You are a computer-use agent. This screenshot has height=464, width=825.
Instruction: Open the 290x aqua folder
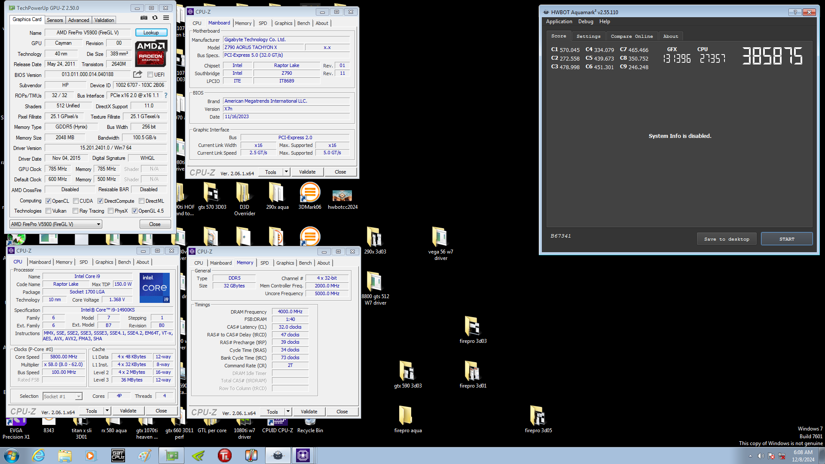tap(277, 196)
